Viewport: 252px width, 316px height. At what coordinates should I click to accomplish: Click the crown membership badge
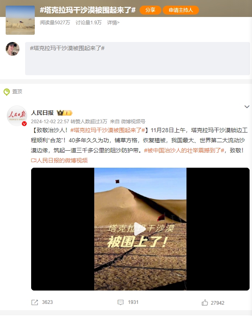tap(64, 113)
